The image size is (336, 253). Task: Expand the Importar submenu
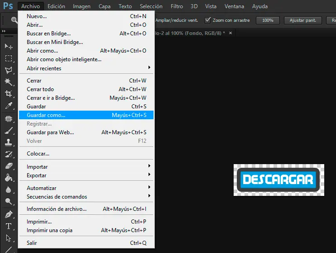[86, 167]
